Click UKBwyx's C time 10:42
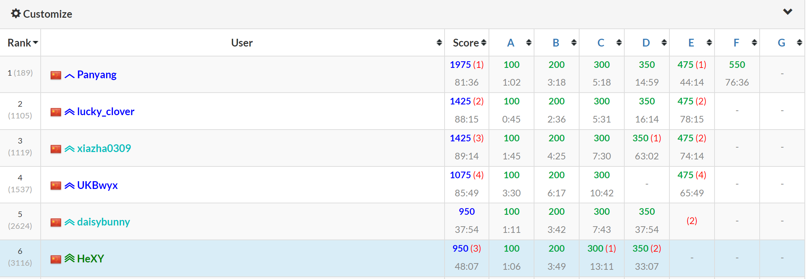Image resolution: width=807 pixels, height=279 pixels. coord(602,193)
